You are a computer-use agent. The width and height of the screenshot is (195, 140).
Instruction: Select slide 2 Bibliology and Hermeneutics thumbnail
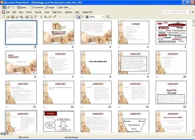click(58, 32)
